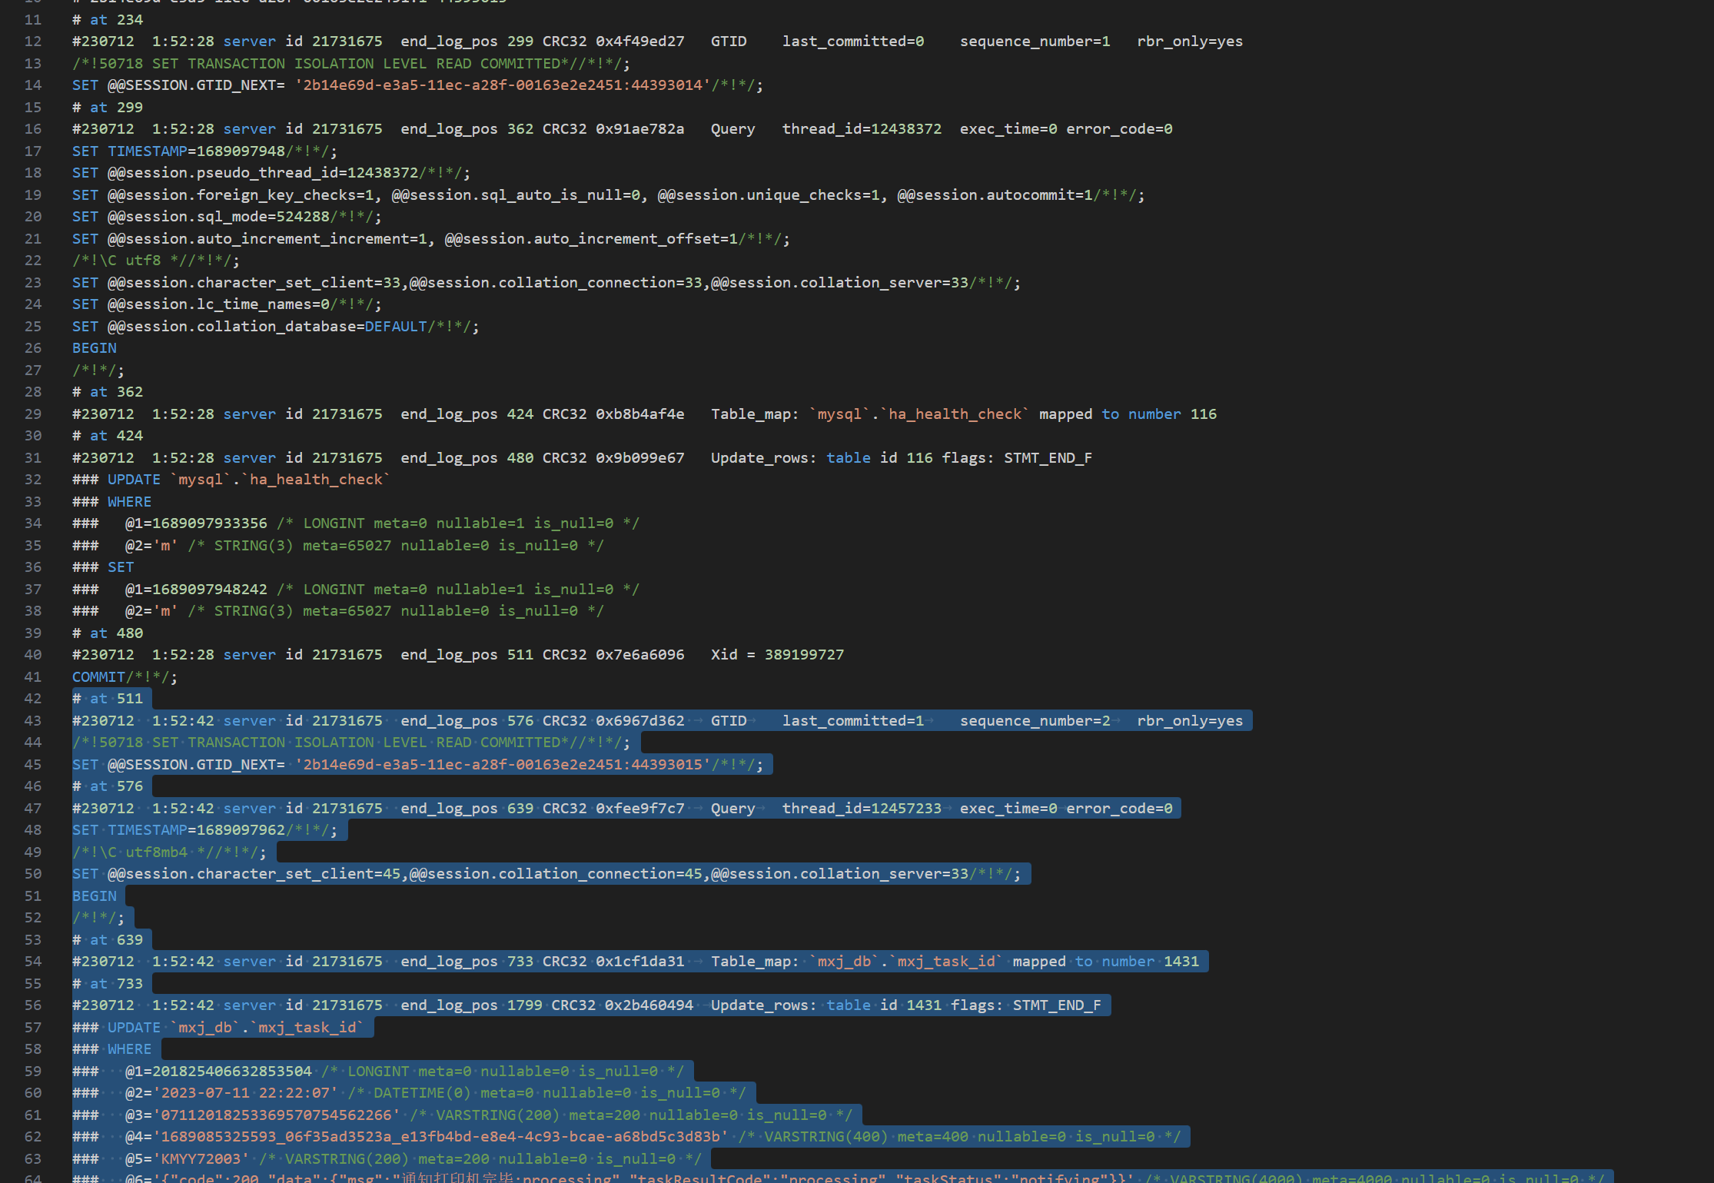Click 'end_log_pos 1799' on line 56

471,1005
